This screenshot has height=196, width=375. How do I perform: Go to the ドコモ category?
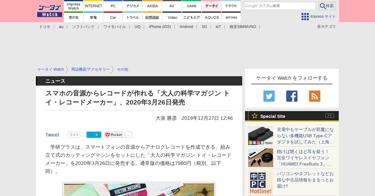(45, 27)
